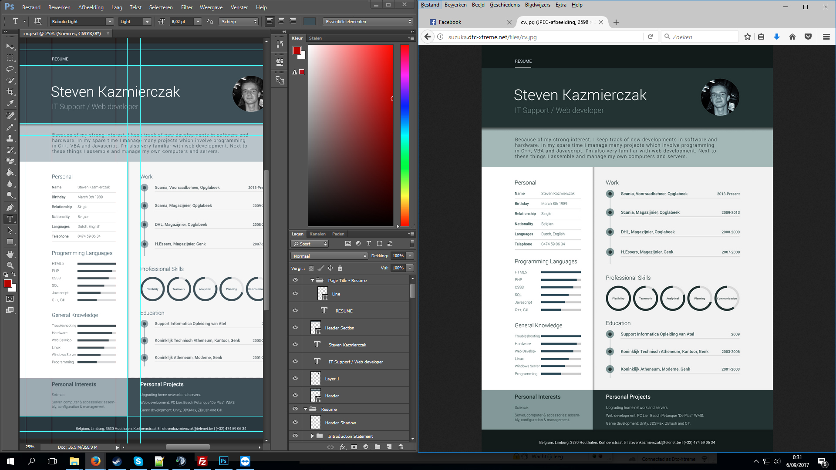
Task: Switch to the Facebook browser tab
Action: [462, 22]
